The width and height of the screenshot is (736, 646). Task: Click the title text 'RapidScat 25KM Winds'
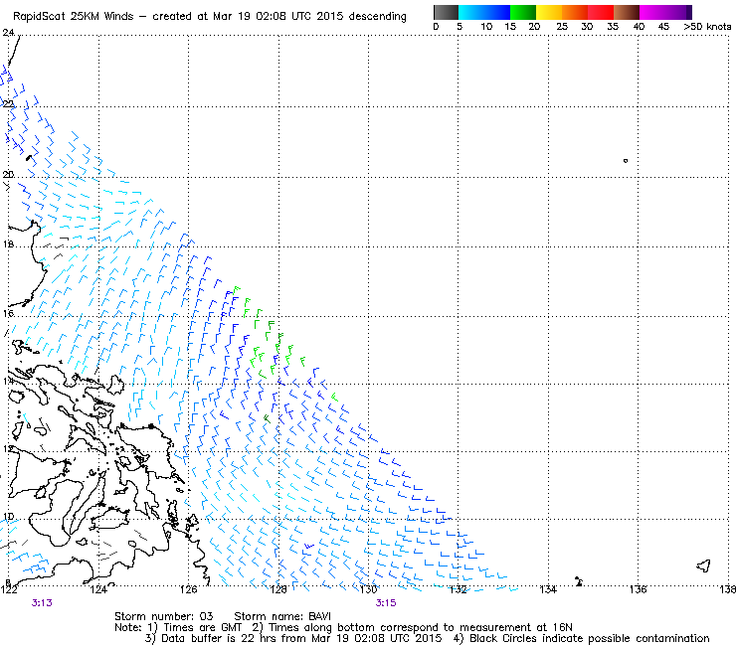[x=74, y=17]
